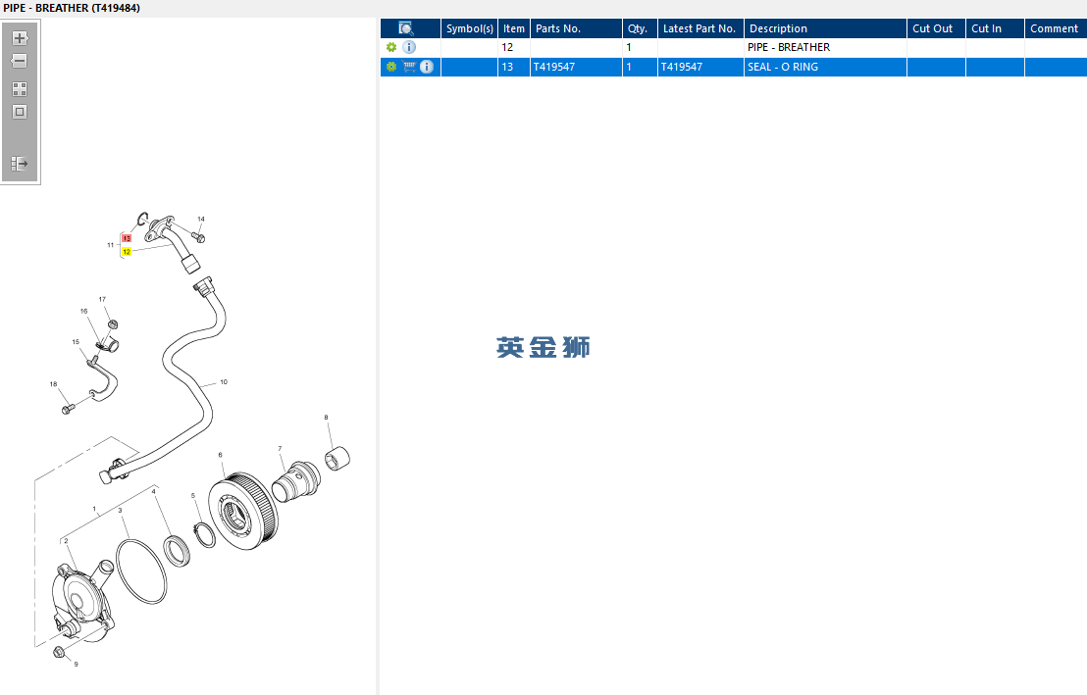The height and width of the screenshot is (695, 1087).
Task: Click the search magnifier icon in table header
Action: pos(406,28)
